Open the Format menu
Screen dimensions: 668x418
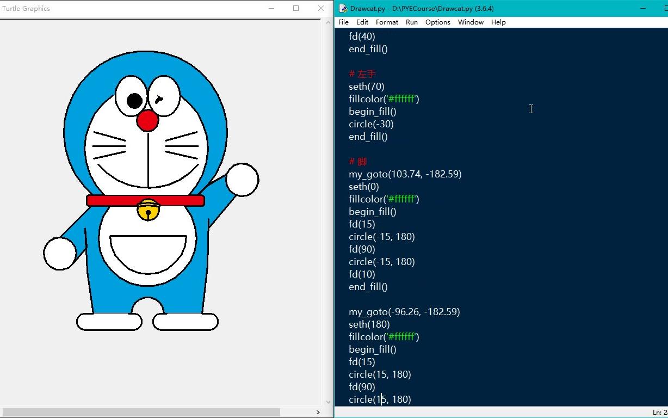pos(387,22)
